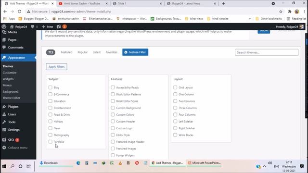308x173 pixels.
Task: Switch to the Latest themes tab
Action: (96, 52)
